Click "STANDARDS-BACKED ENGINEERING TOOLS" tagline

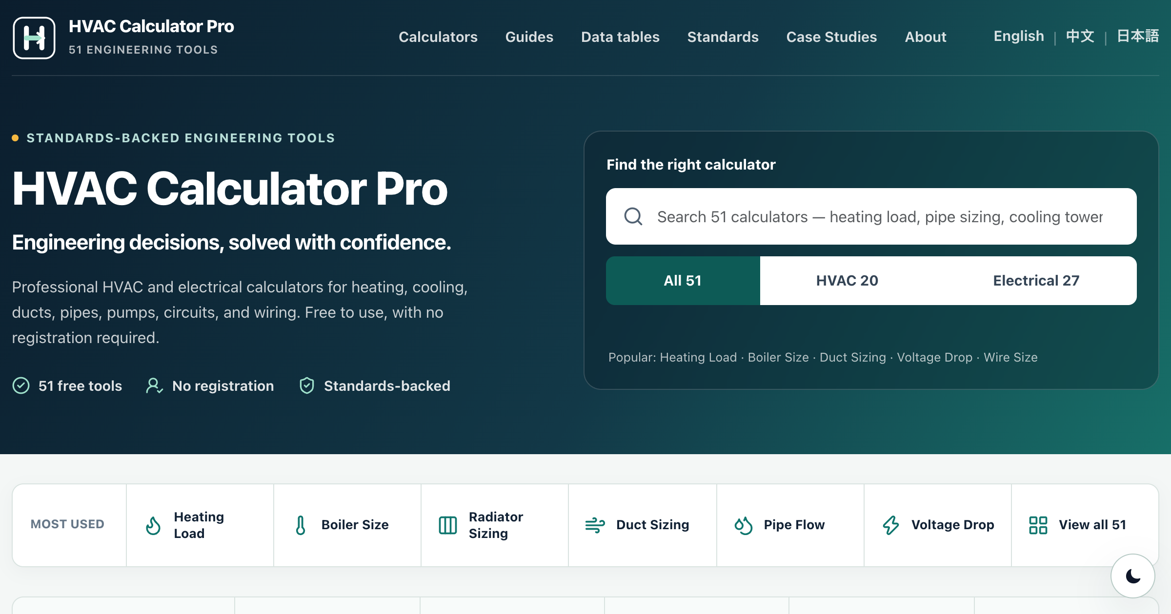[181, 138]
